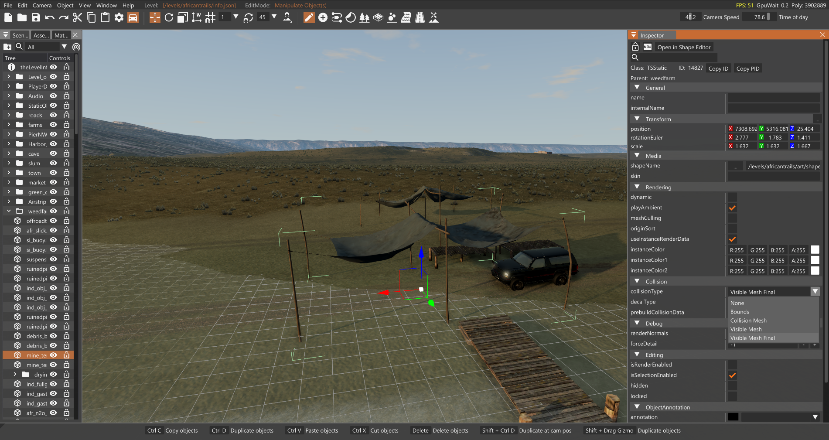Click the instanceColor white swatch

pos(815,250)
